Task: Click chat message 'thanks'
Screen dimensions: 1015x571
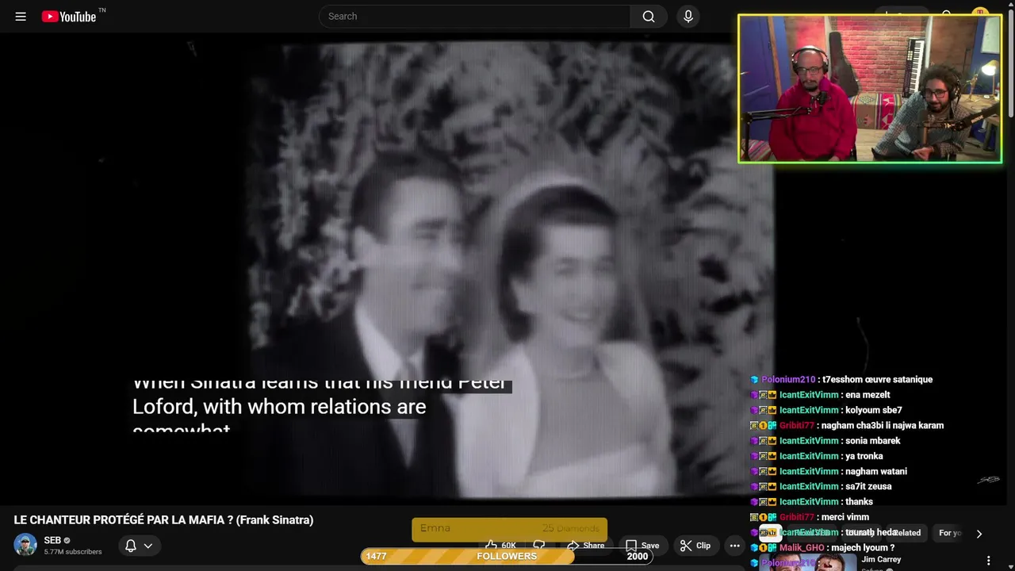Action: pos(859,502)
